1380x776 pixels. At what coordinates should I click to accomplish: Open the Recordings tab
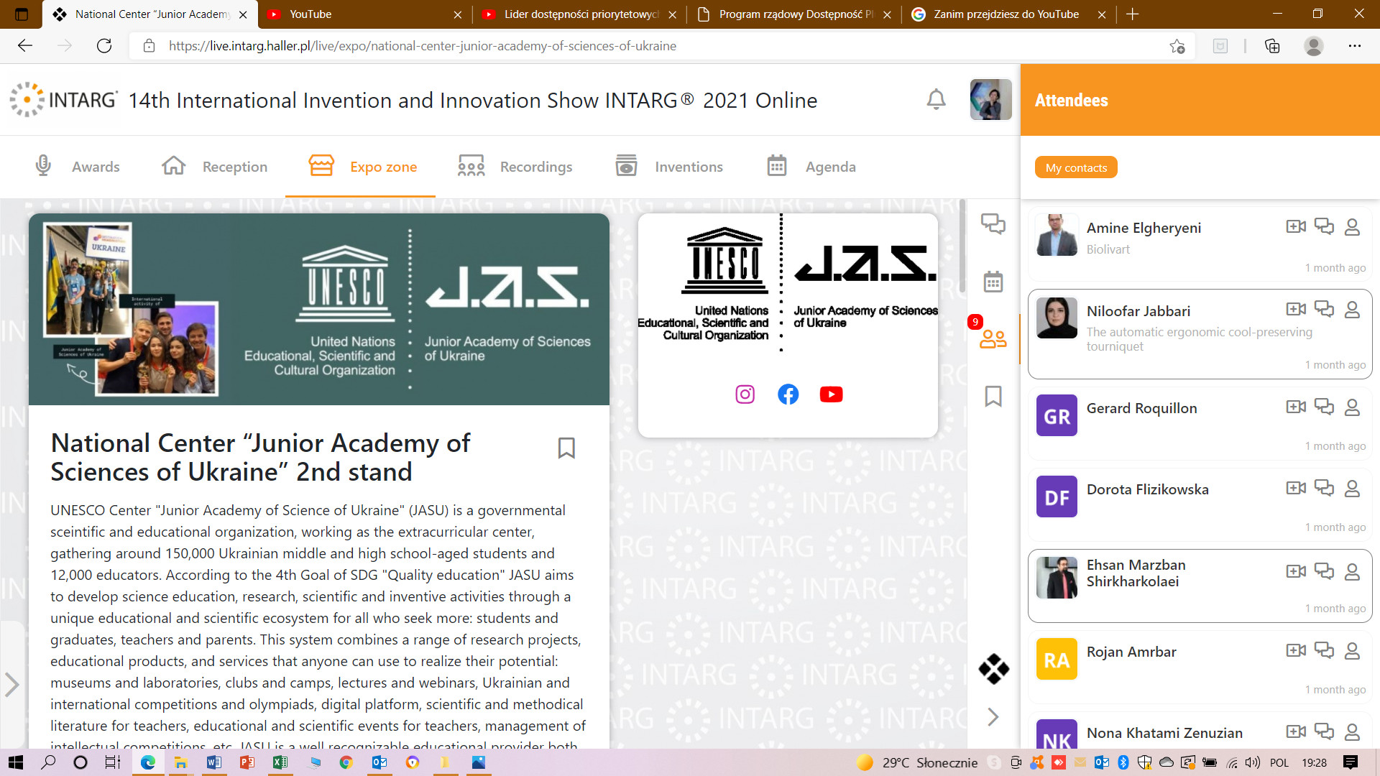click(x=515, y=167)
